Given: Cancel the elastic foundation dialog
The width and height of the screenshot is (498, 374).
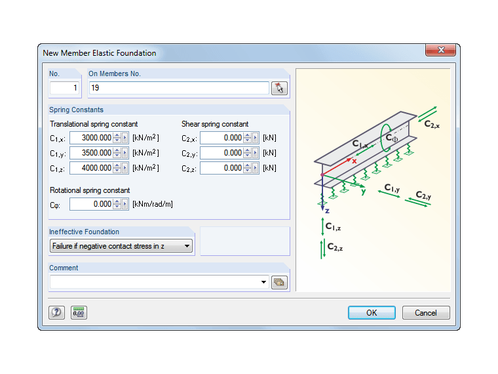Looking at the screenshot, I should pos(426,312).
